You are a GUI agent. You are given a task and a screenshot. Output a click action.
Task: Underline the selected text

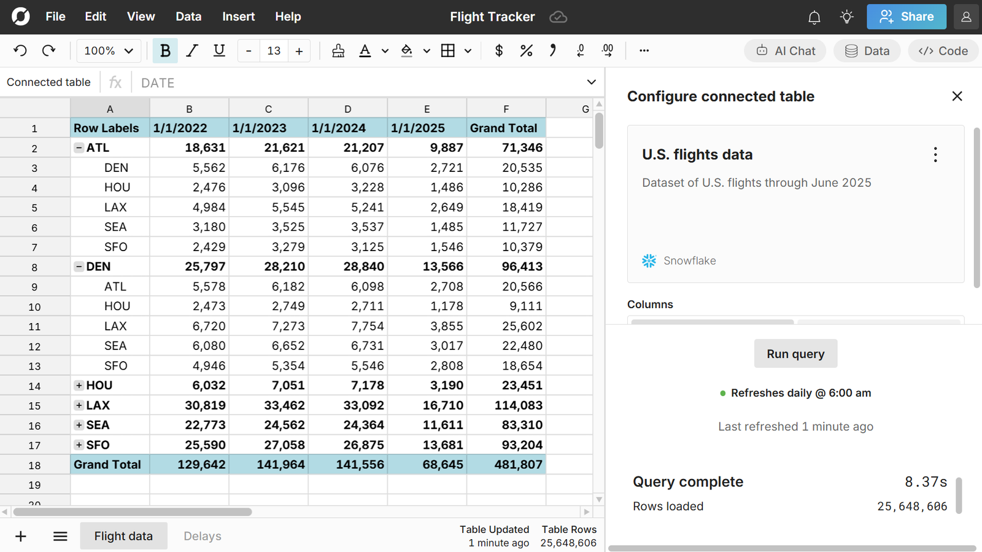click(x=219, y=51)
